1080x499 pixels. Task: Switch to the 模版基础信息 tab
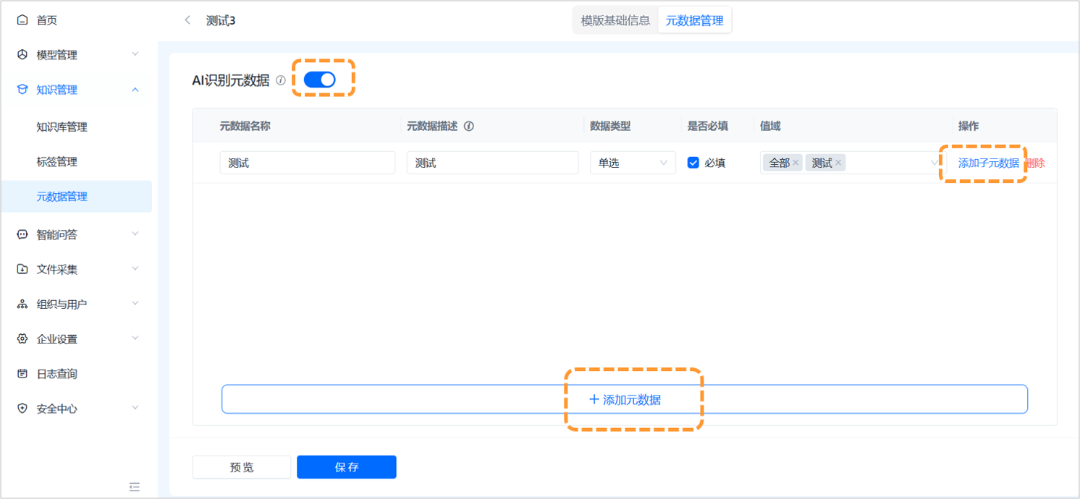click(x=615, y=20)
